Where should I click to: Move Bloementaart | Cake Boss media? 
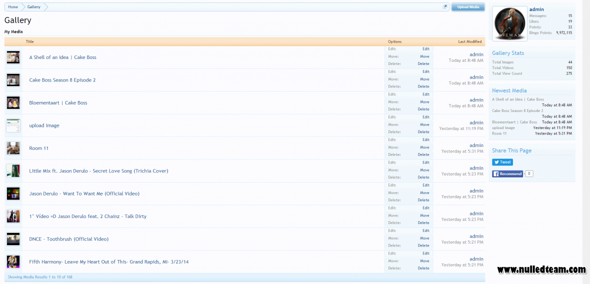[x=425, y=102]
